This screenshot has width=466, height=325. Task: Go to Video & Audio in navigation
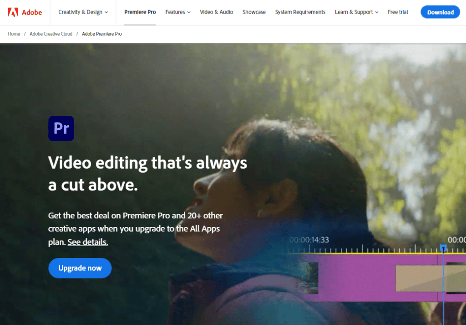[x=217, y=12]
